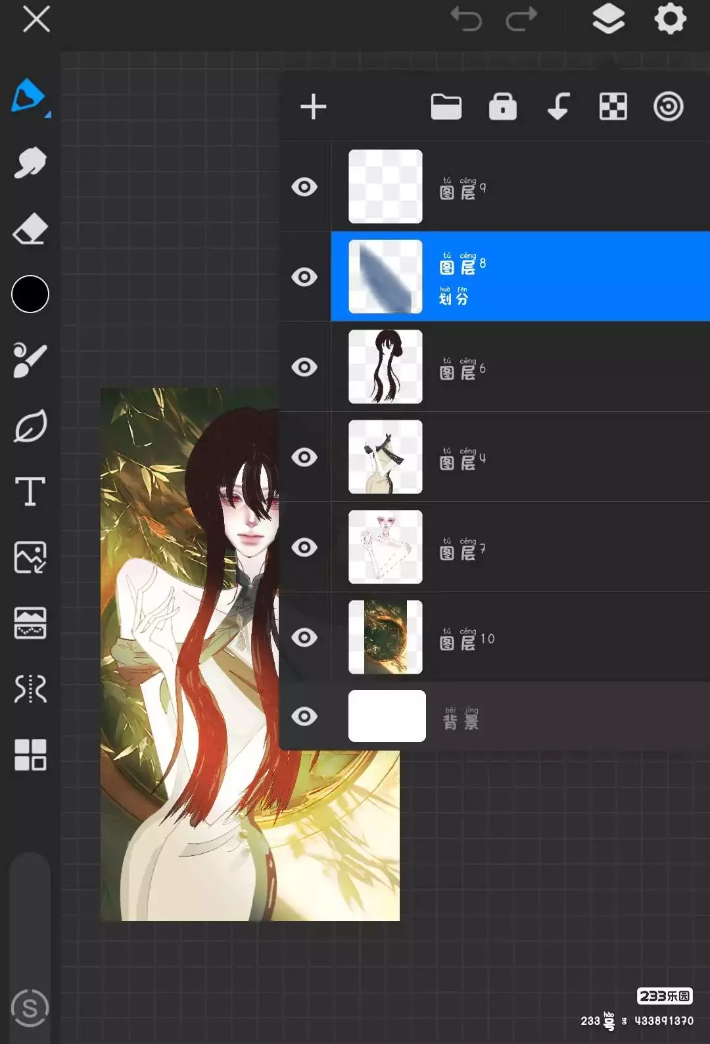Image resolution: width=710 pixels, height=1044 pixels.
Task: Hide 图层4 with its eye icon
Action: click(x=304, y=457)
